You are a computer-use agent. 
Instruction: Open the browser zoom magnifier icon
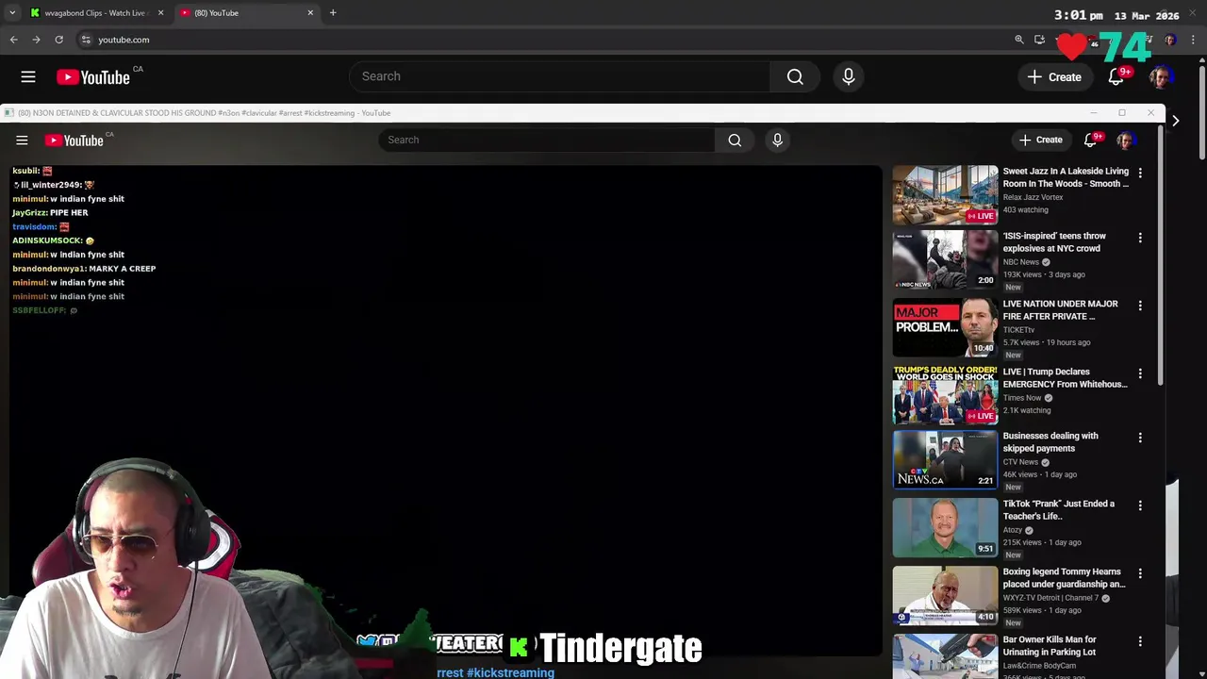pyautogui.click(x=1019, y=40)
